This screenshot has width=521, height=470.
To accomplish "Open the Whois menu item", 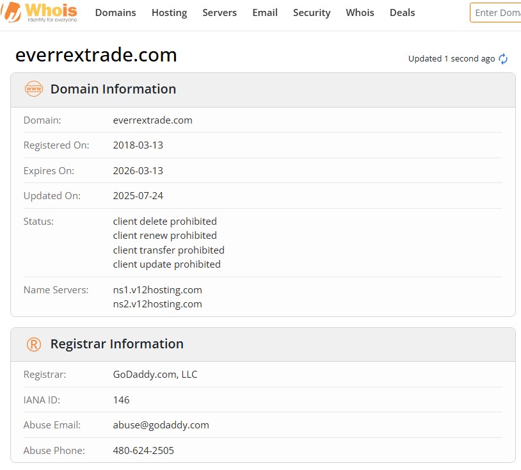I will [360, 12].
